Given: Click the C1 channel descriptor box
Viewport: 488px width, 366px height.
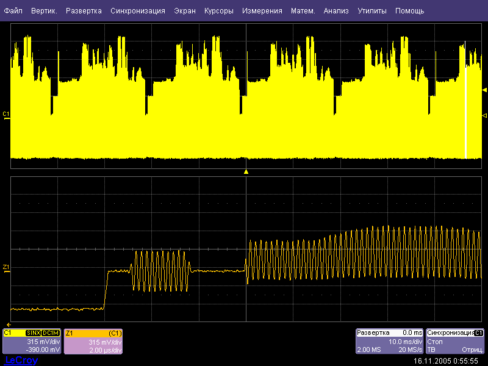Looking at the screenshot, I should pos(32,342).
